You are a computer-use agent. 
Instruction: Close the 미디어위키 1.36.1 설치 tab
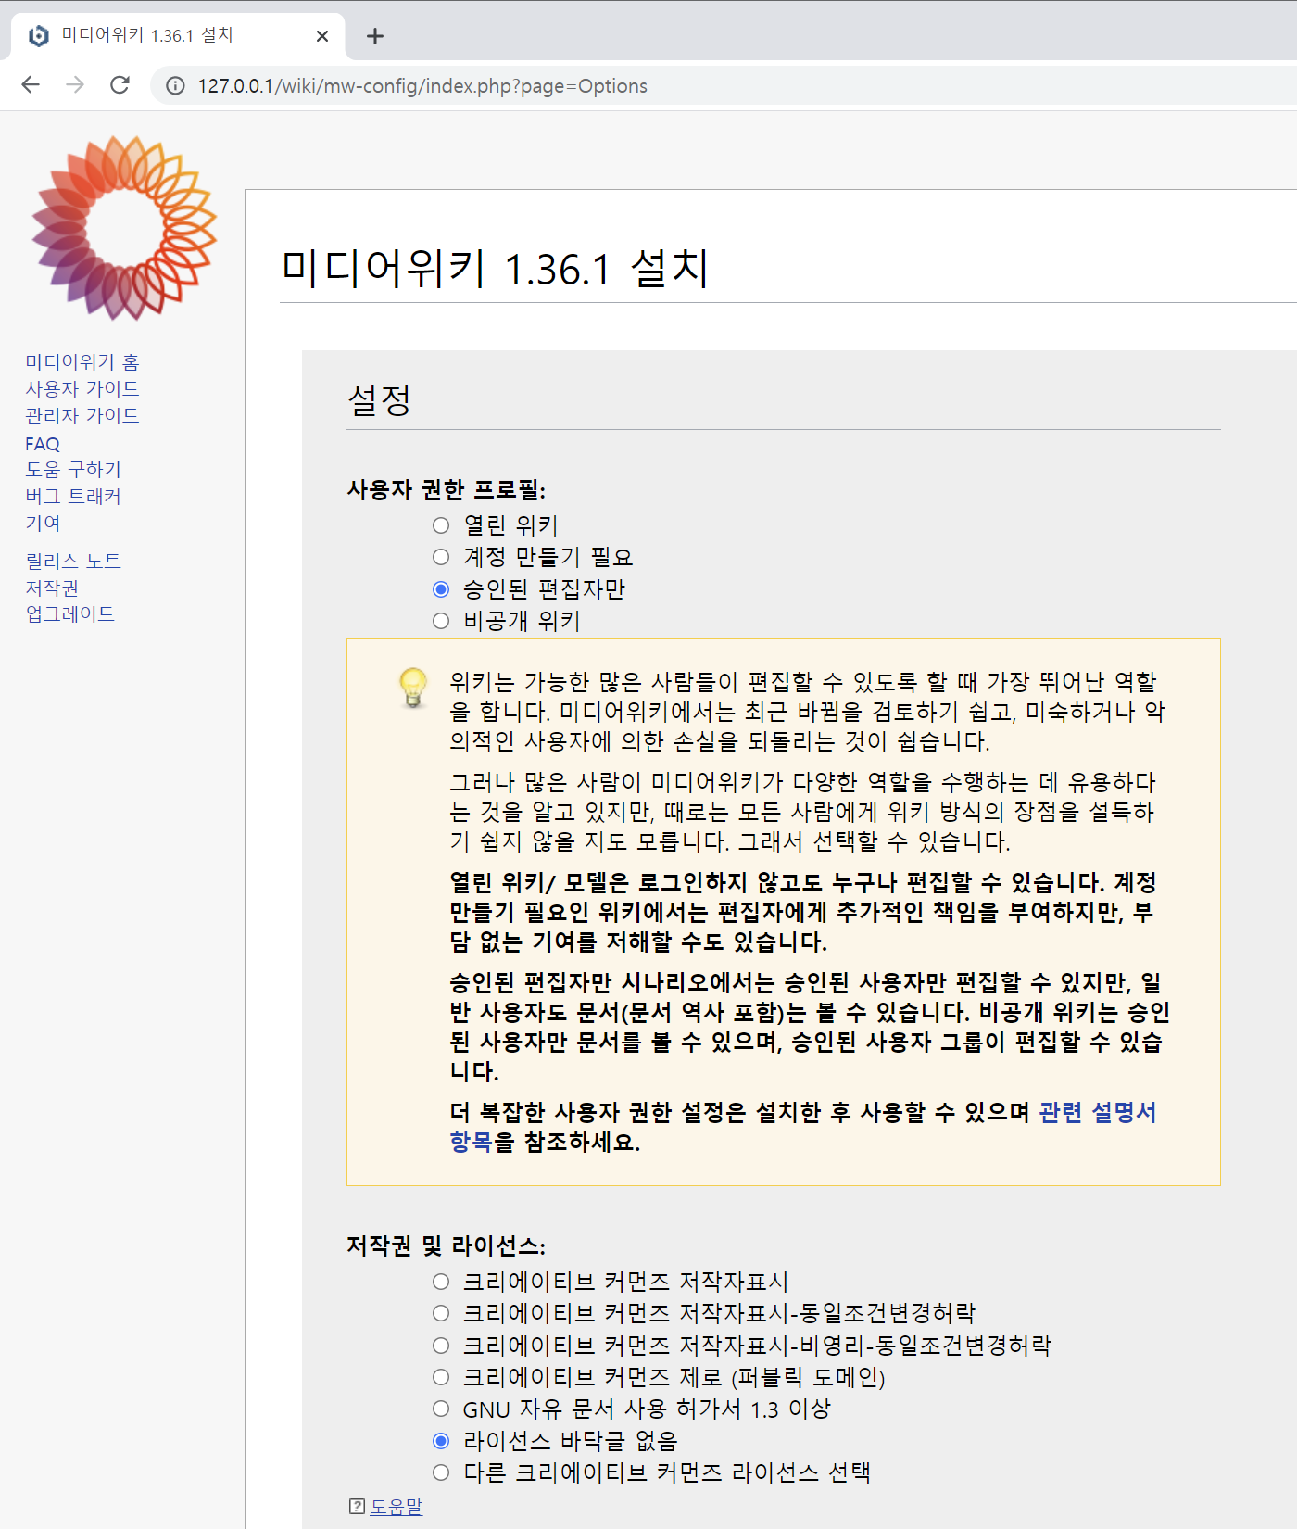pos(322,36)
